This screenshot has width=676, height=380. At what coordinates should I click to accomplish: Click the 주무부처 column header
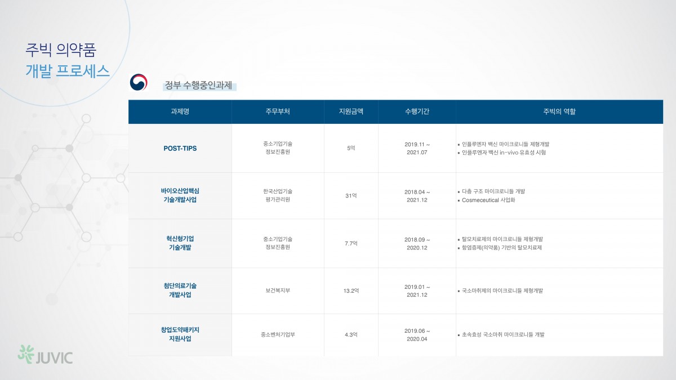click(x=278, y=111)
